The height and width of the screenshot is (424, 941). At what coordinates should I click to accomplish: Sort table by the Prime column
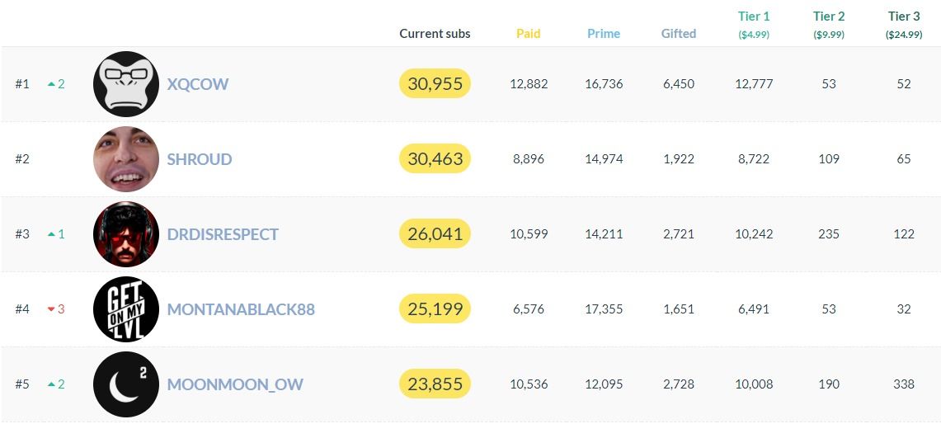click(604, 34)
